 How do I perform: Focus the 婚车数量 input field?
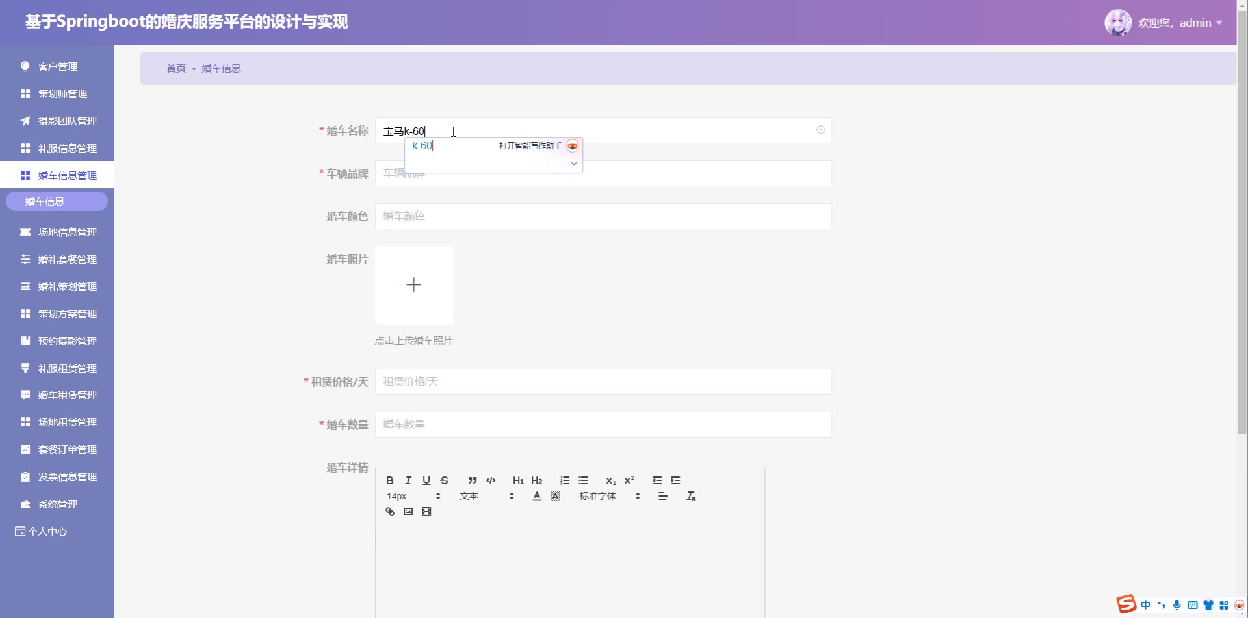coord(603,425)
